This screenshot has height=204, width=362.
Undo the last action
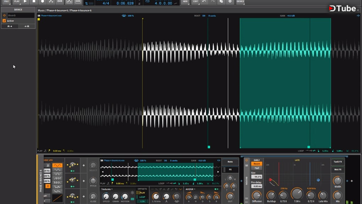click(204, 1)
